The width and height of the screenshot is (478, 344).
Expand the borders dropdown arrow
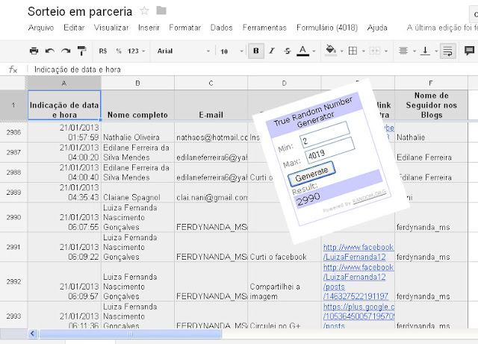coord(363,51)
